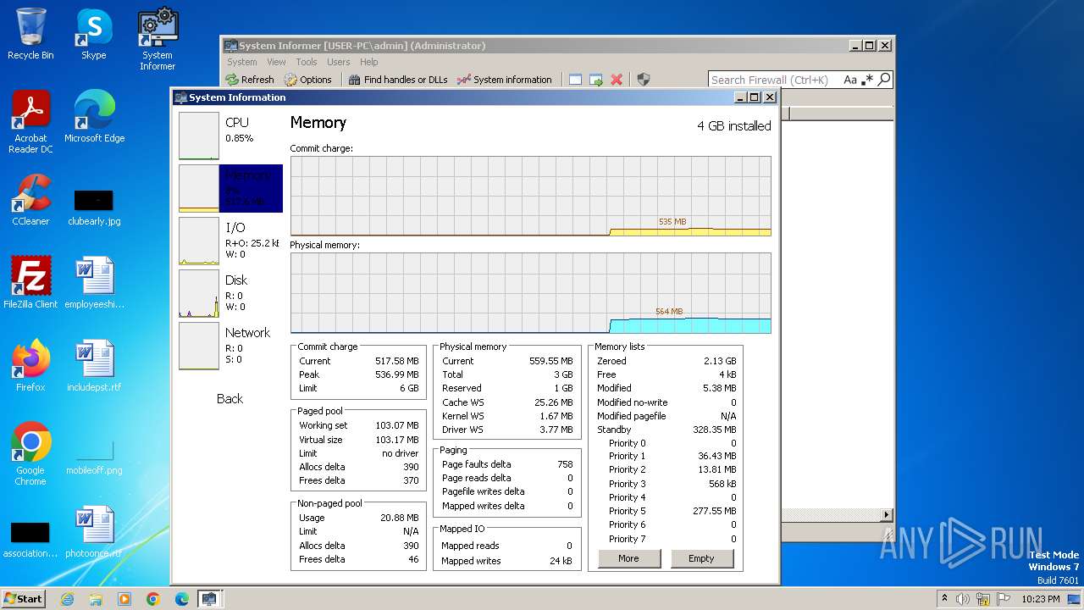Select clubearly.jpg desktop file
Viewport: 1084px width, 610px height.
coord(94,207)
